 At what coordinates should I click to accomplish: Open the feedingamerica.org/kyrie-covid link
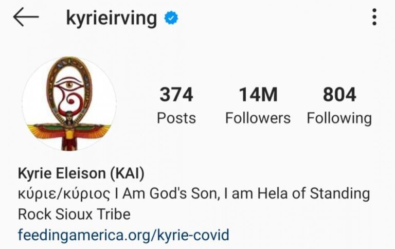pyautogui.click(x=123, y=235)
